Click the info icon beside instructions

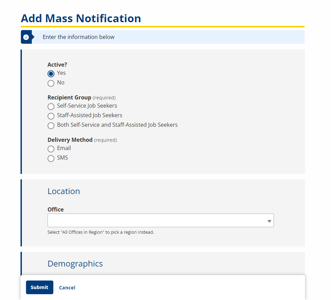click(x=26, y=37)
